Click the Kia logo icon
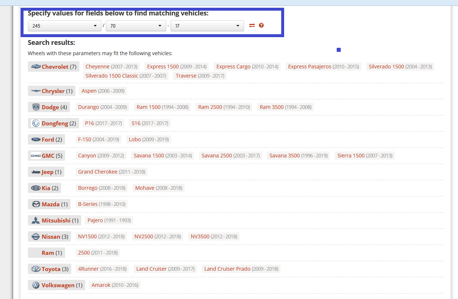Viewport: 458px width, 299px height. pos(36,188)
